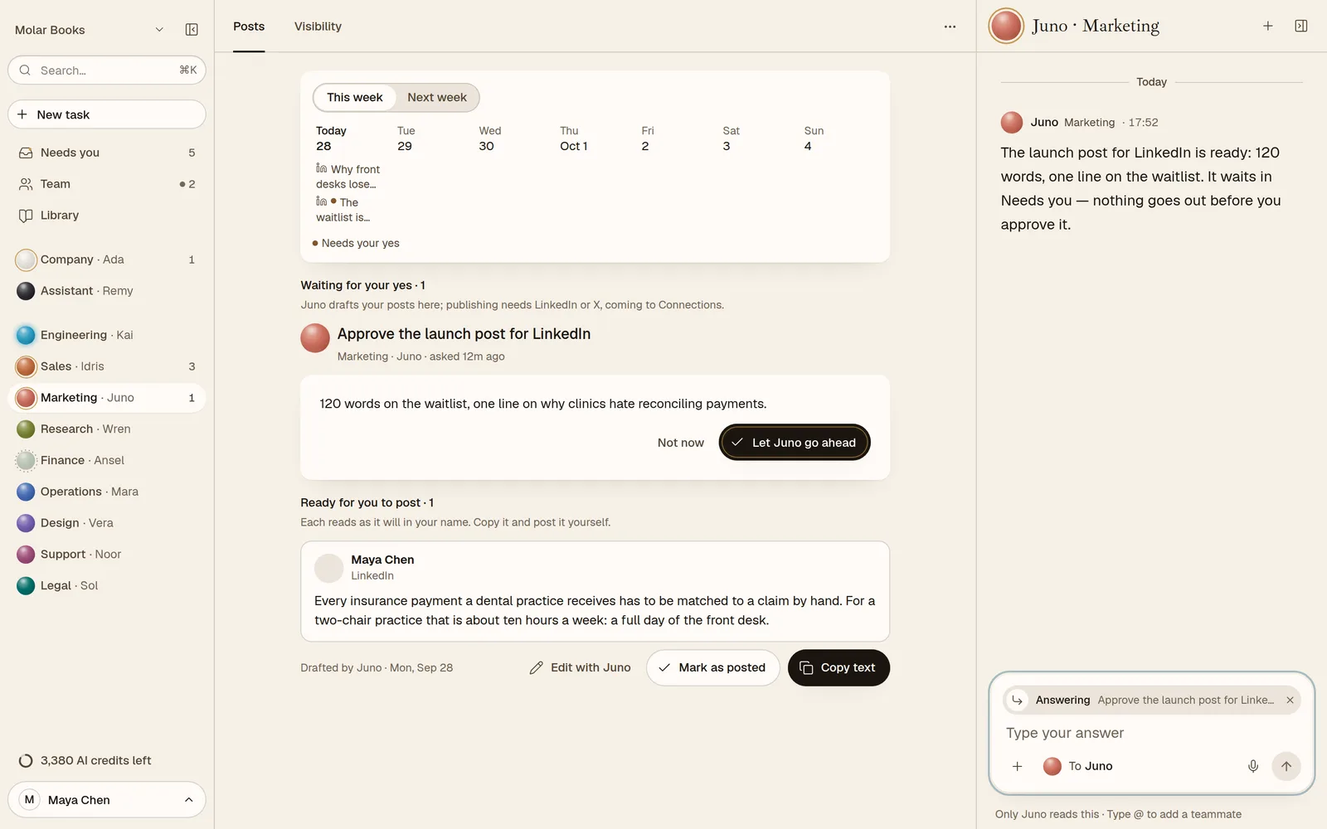Select the Assistant · Remy avatar
This screenshot has height=829, width=1327.
[26, 291]
